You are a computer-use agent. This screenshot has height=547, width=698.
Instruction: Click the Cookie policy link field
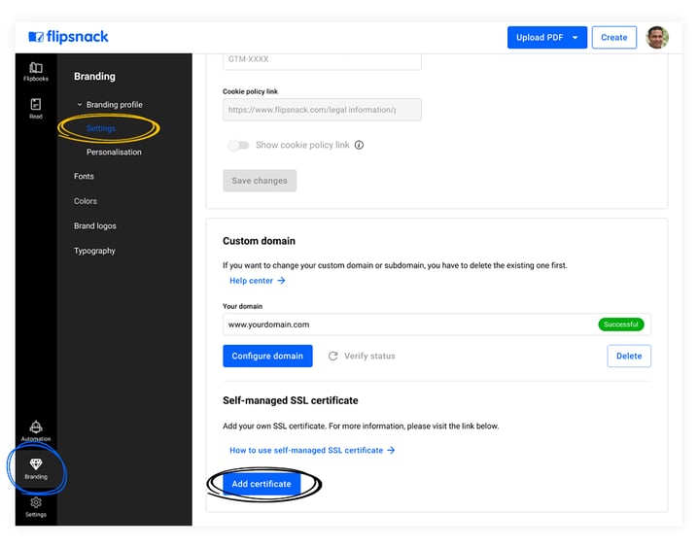click(322, 110)
